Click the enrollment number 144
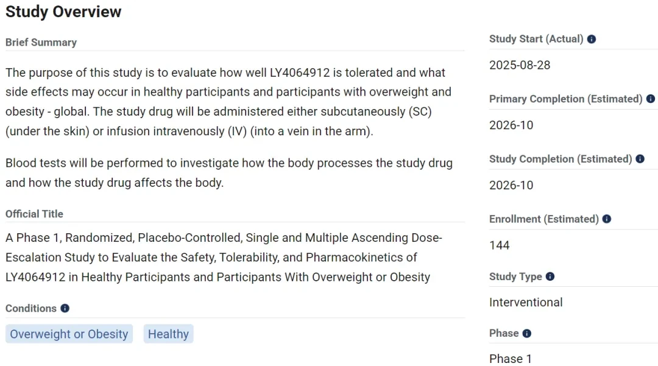This screenshot has width=658, height=366. click(x=500, y=245)
